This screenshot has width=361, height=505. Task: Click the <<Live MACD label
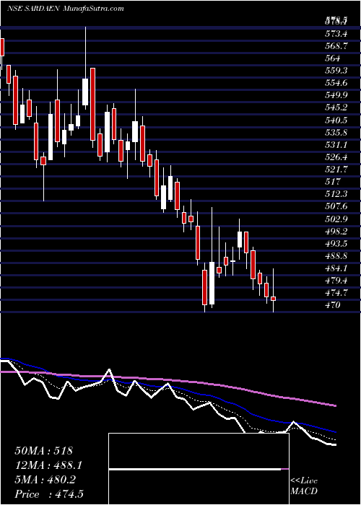[x=304, y=486]
